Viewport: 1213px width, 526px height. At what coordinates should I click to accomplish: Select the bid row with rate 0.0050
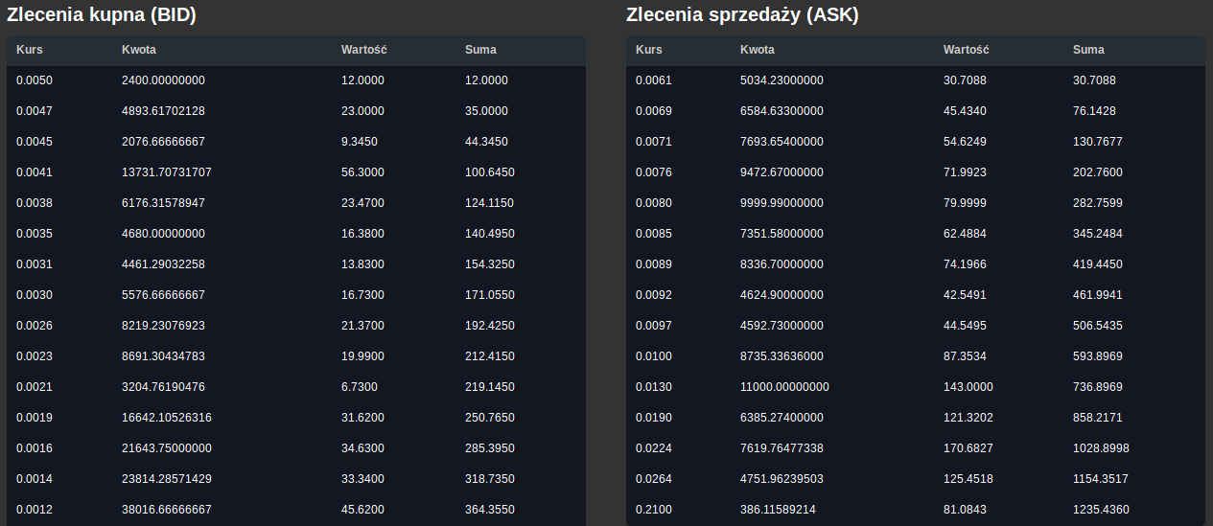click(296, 80)
